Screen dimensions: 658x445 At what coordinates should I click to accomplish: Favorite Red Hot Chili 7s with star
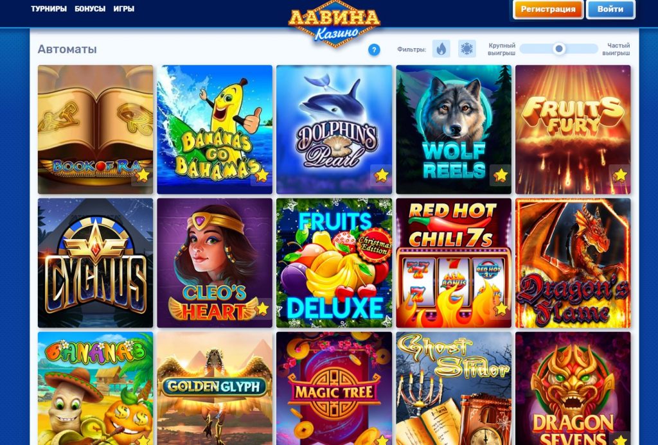click(501, 309)
